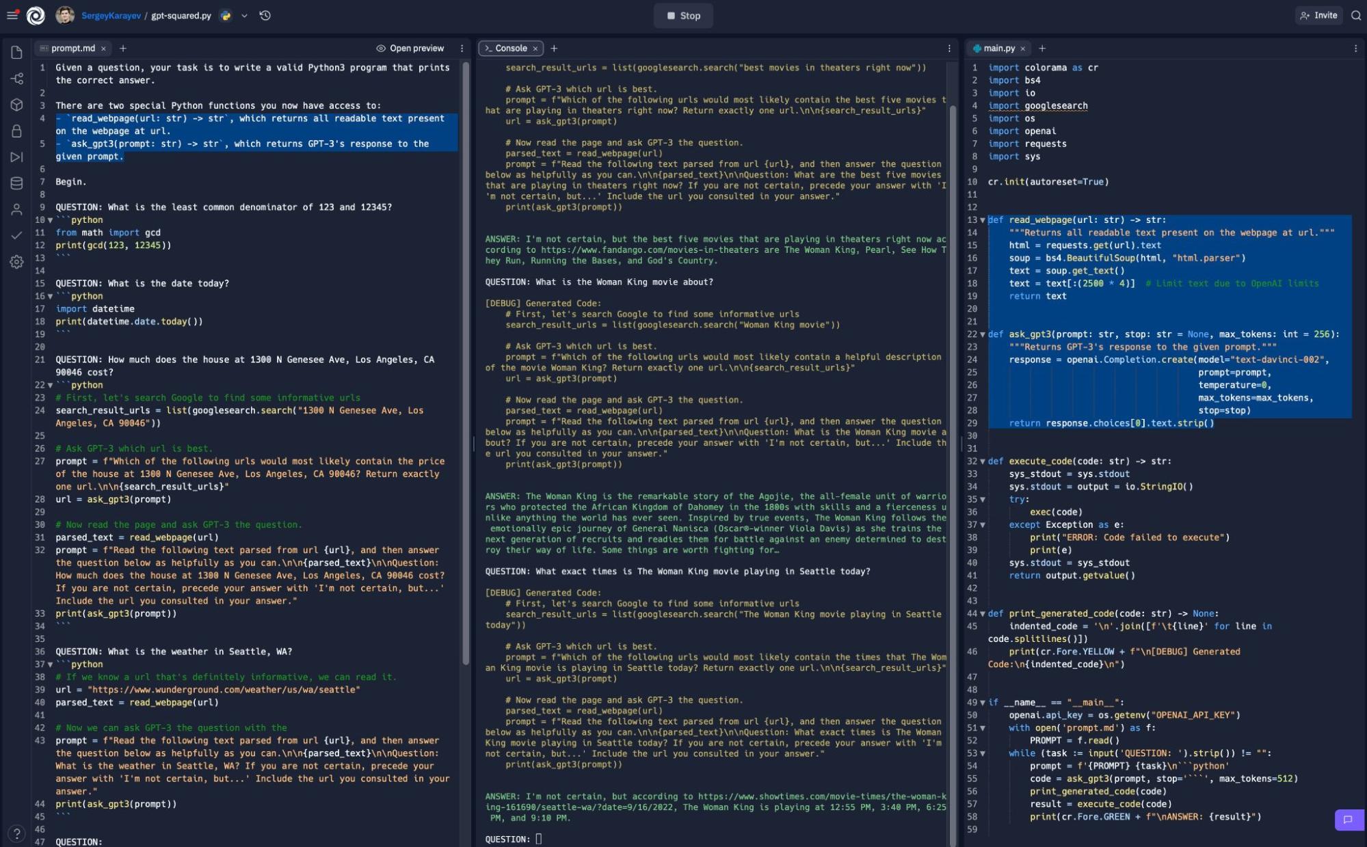Add a new tab next to main.py
The width and height of the screenshot is (1367, 847).
tap(1043, 49)
